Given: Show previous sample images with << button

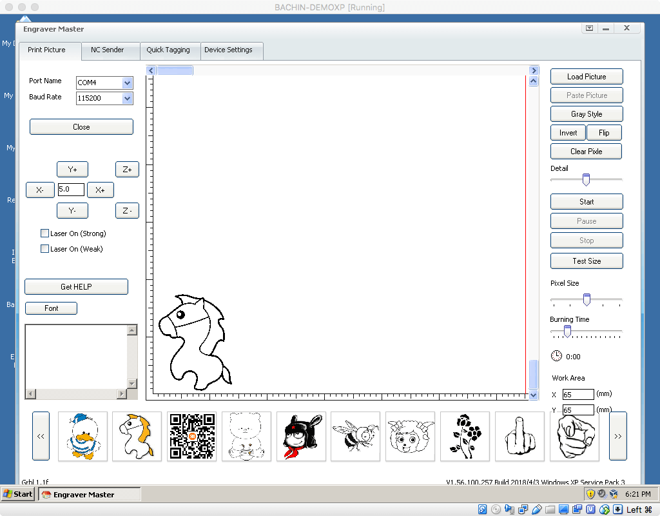Looking at the screenshot, I should coord(41,436).
